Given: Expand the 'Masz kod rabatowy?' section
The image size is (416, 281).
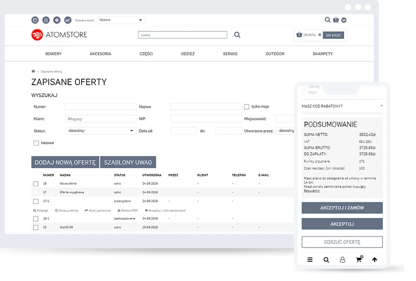Looking at the screenshot, I should (x=342, y=106).
